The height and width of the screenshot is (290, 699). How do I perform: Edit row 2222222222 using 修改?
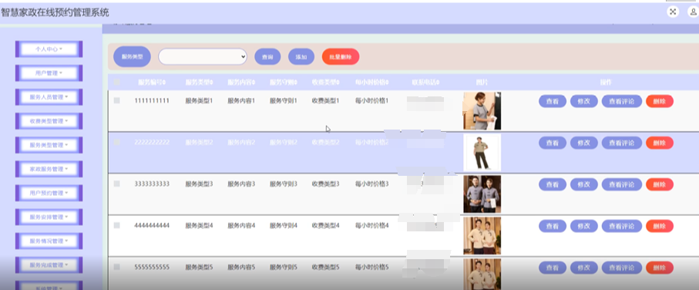coord(584,143)
